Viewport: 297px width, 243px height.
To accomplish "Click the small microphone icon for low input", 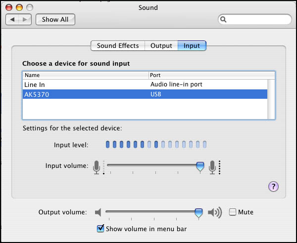I will tap(97, 167).
